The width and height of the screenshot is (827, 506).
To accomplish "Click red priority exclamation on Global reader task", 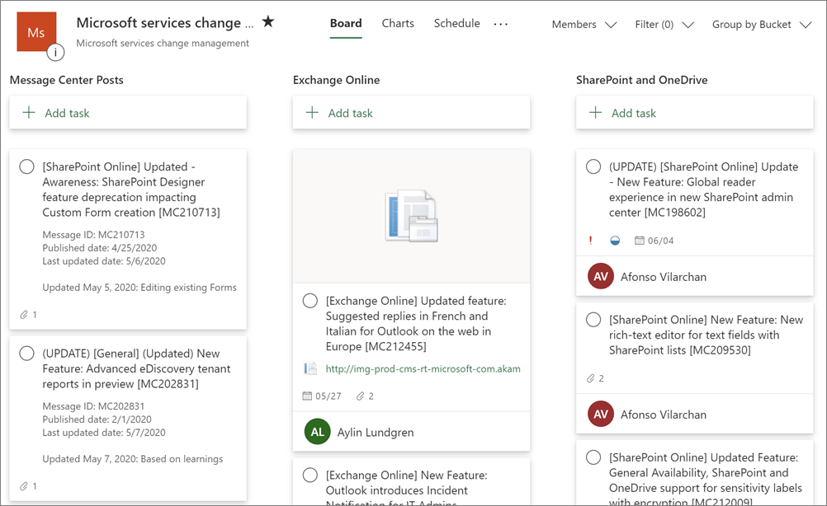I will (x=590, y=241).
